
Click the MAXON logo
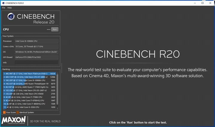pyautogui.click(x=14, y=120)
